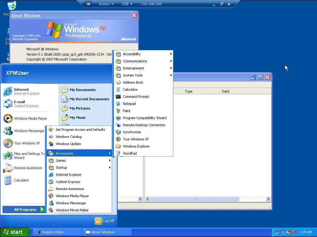
Task: Launch Windows Media Player from left Start panel
Action: [x=25, y=118]
